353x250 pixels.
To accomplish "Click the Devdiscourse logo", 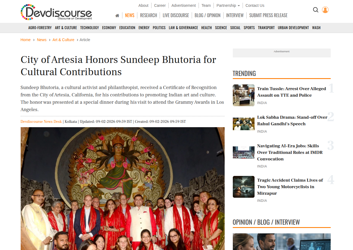I will tap(56, 12).
